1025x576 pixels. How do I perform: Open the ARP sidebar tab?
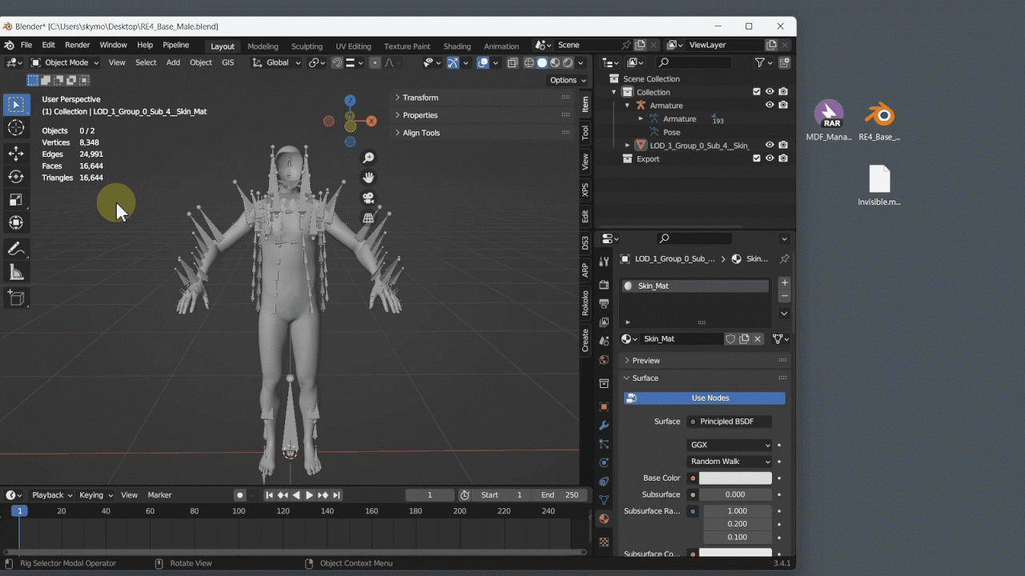pyautogui.click(x=585, y=270)
